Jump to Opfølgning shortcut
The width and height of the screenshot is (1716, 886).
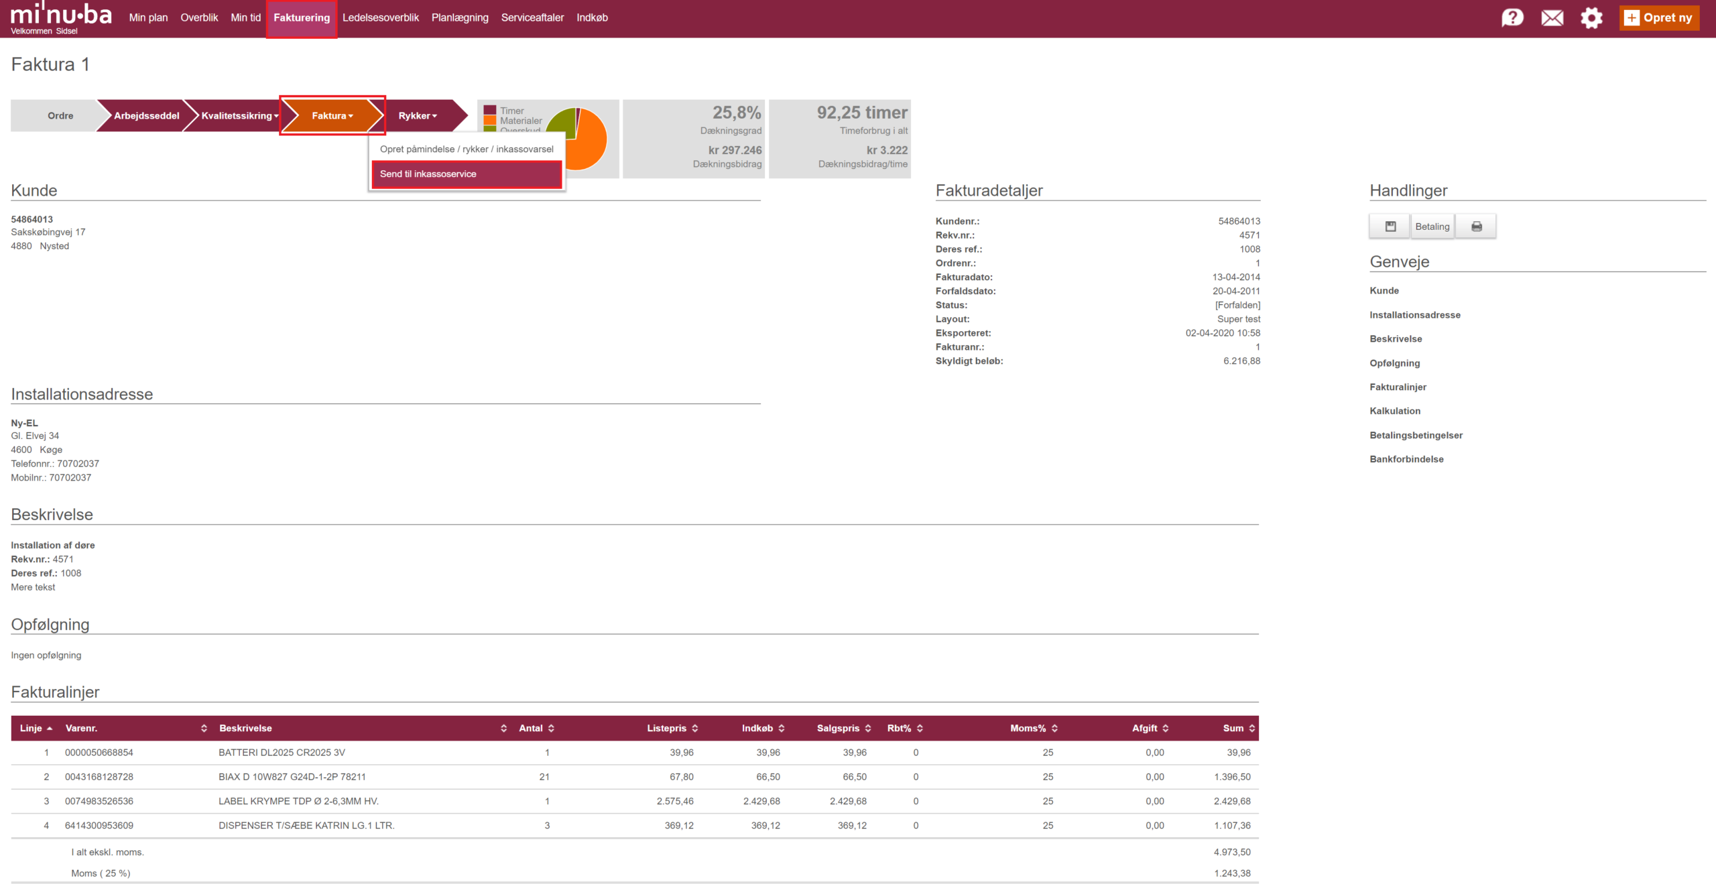[x=1394, y=363]
